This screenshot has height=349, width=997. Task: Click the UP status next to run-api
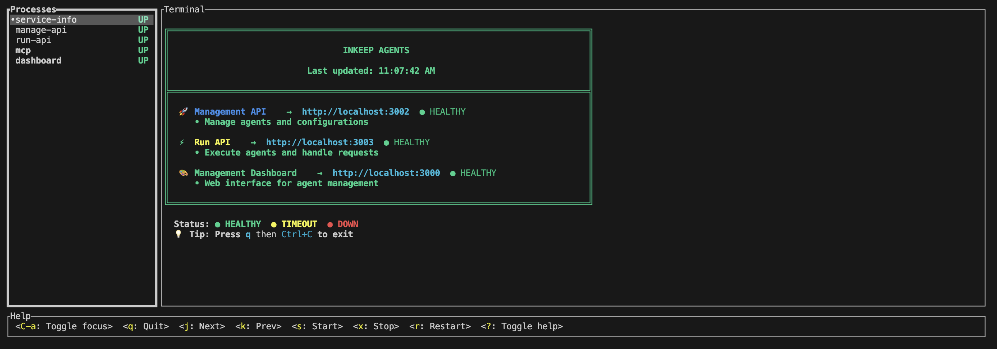tap(143, 39)
